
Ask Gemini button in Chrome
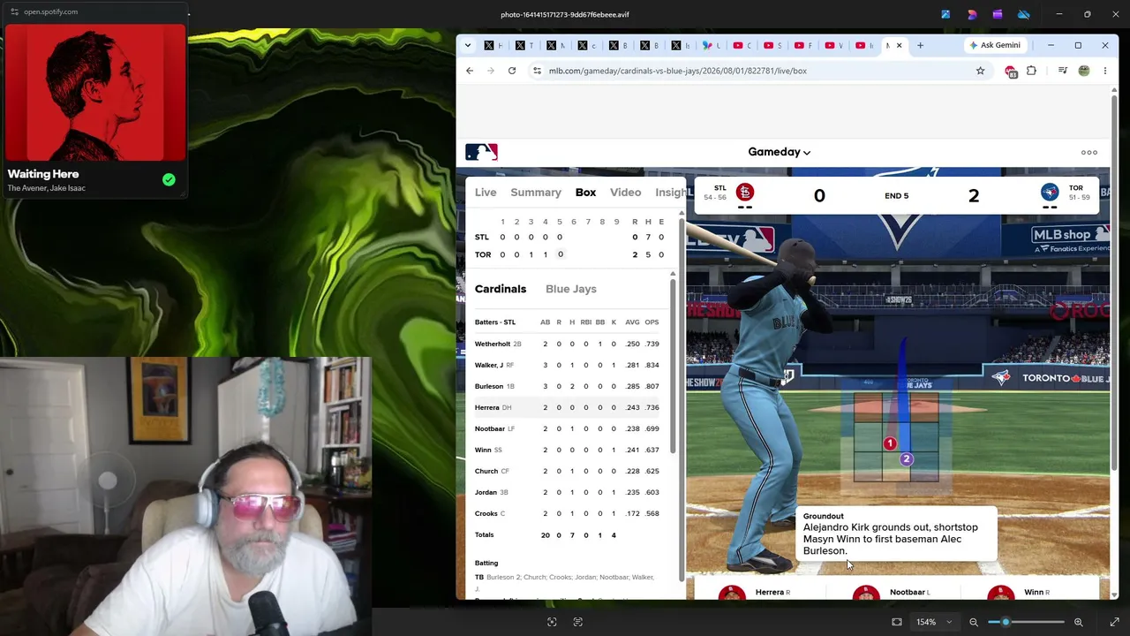point(995,45)
